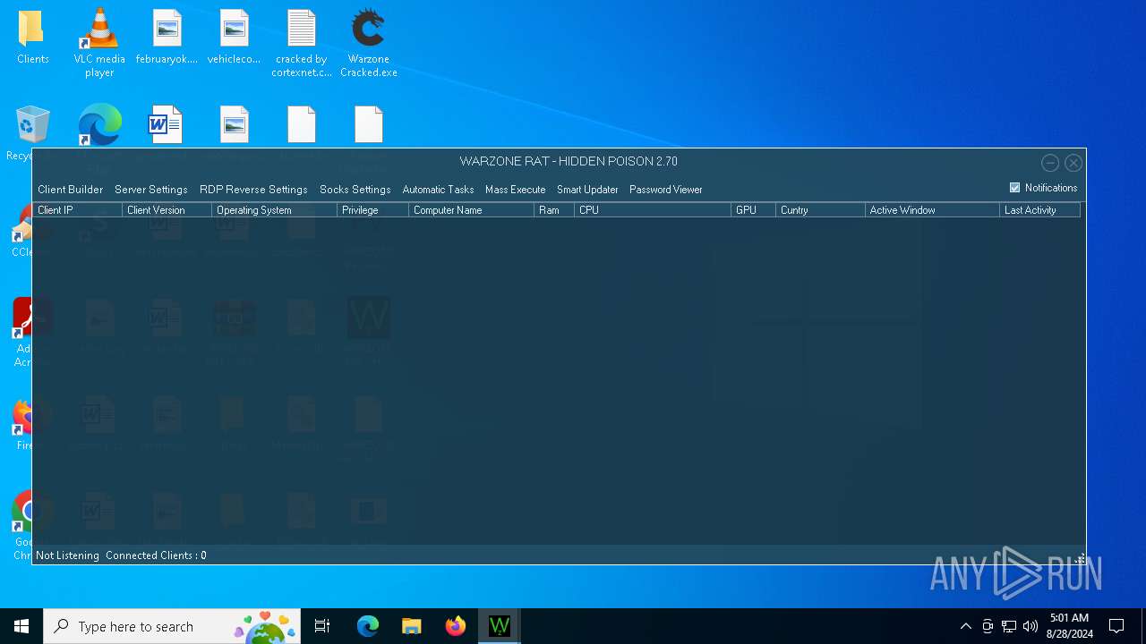
Task: Sort by Privilege column header
Action: [x=372, y=210]
